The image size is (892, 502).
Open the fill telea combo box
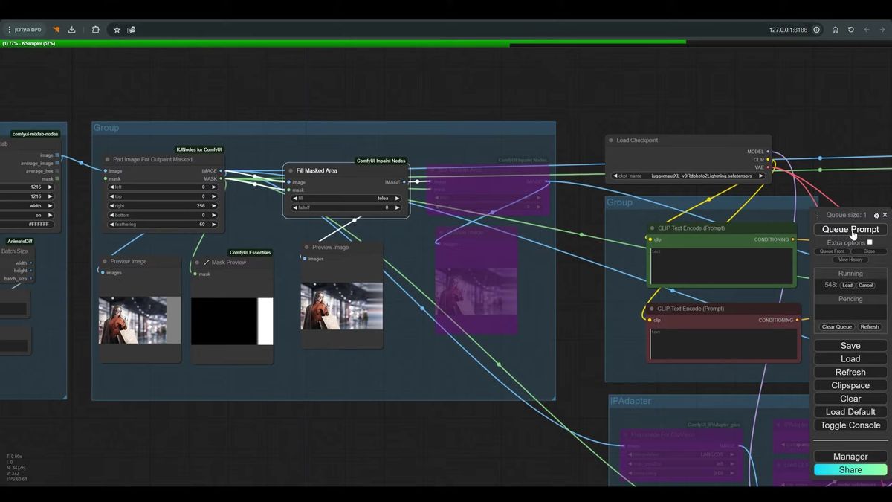click(346, 199)
